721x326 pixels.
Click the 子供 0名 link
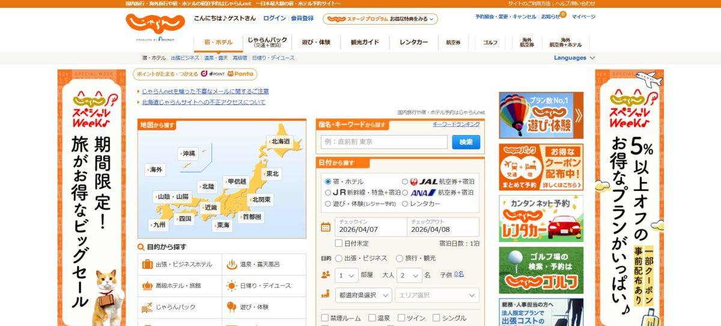pyautogui.click(x=458, y=274)
